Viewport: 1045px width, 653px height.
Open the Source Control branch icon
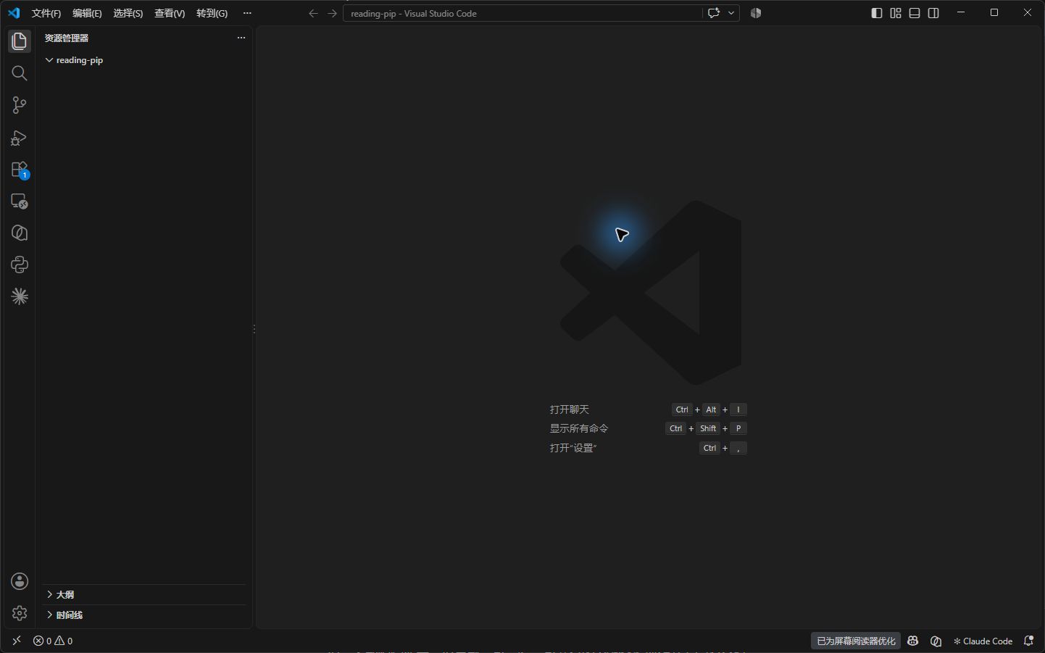tap(20, 105)
